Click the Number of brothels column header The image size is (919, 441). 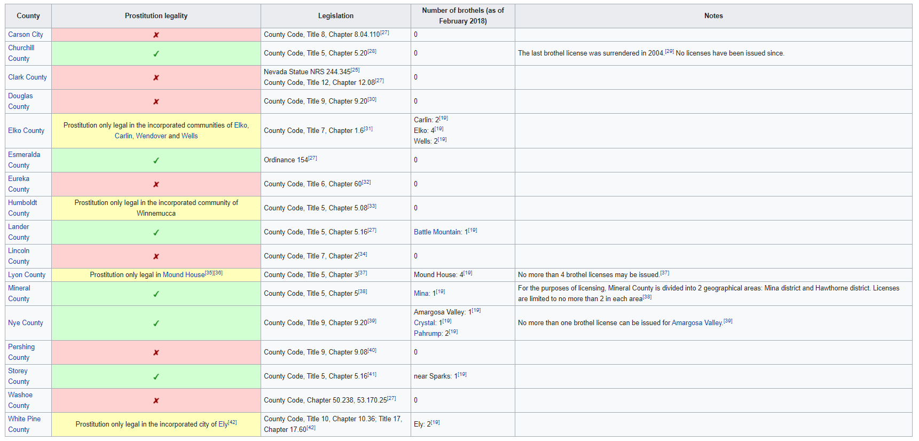pyautogui.click(x=463, y=16)
